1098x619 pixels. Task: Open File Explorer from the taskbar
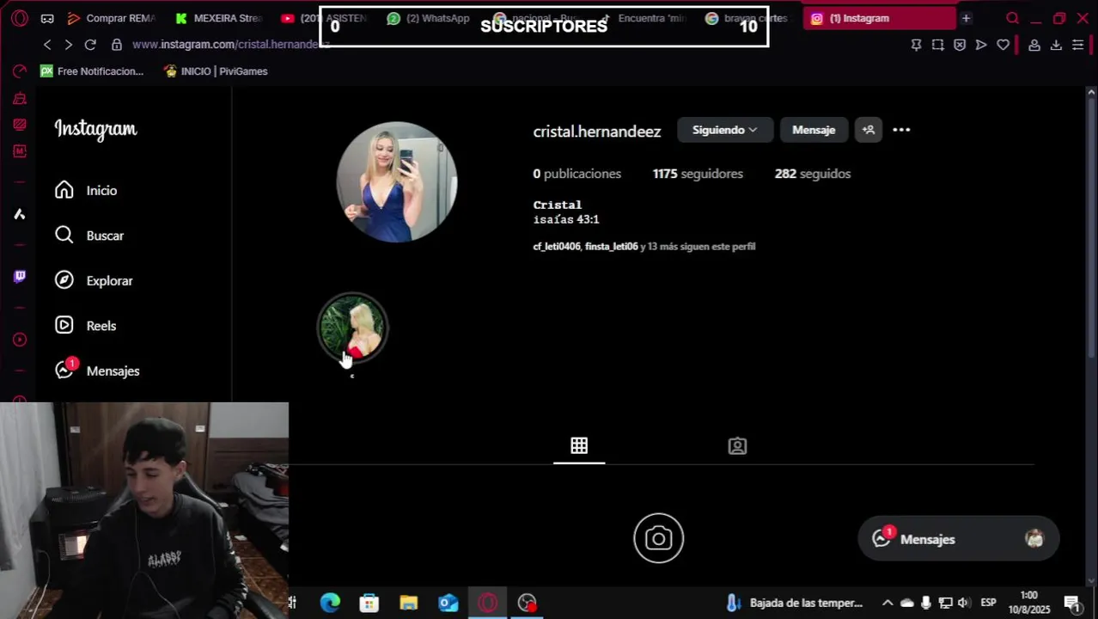pyautogui.click(x=409, y=603)
